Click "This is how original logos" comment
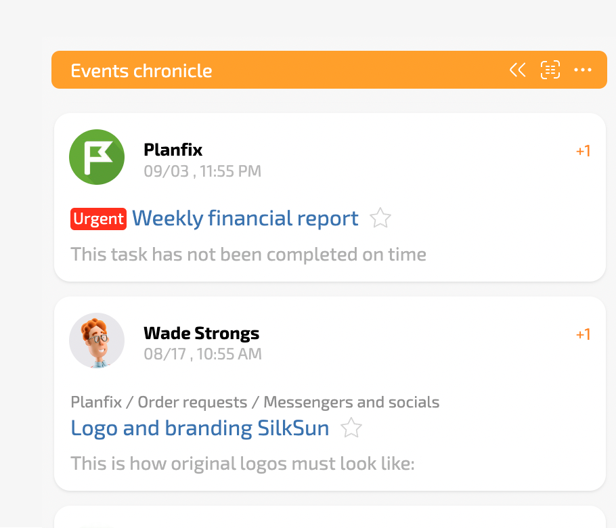The width and height of the screenshot is (616, 528). pos(242,464)
